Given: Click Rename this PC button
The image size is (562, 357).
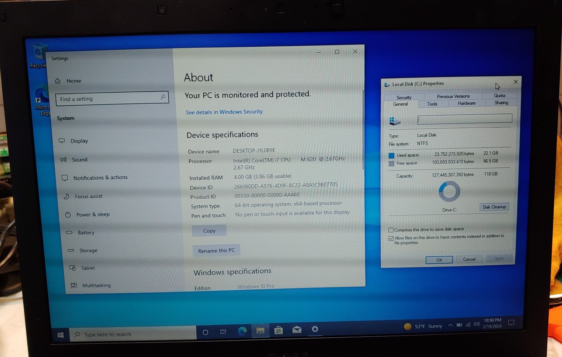Looking at the screenshot, I should click(x=216, y=250).
